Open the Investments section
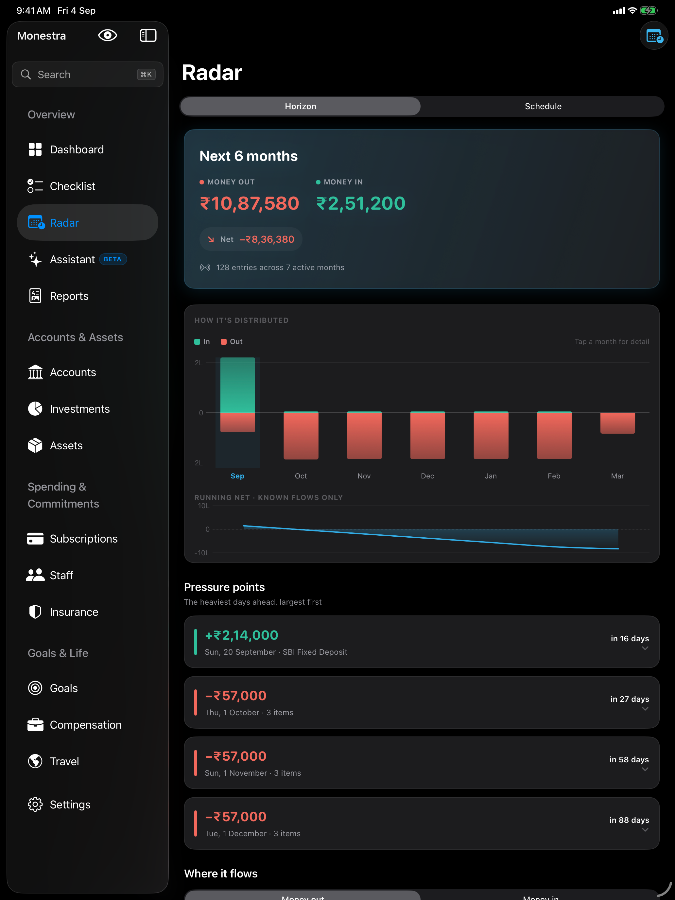The width and height of the screenshot is (675, 900). tap(87, 409)
